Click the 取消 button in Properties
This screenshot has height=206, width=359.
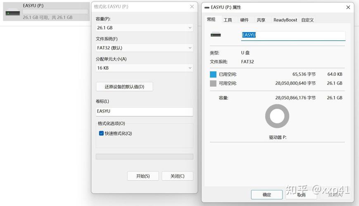(x=301, y=195)
